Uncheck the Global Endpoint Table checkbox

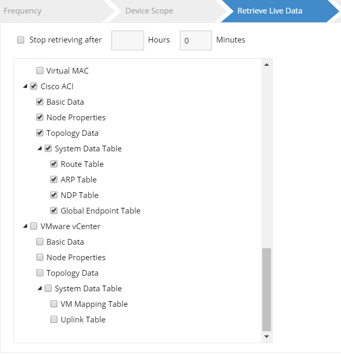pos(54,210)
